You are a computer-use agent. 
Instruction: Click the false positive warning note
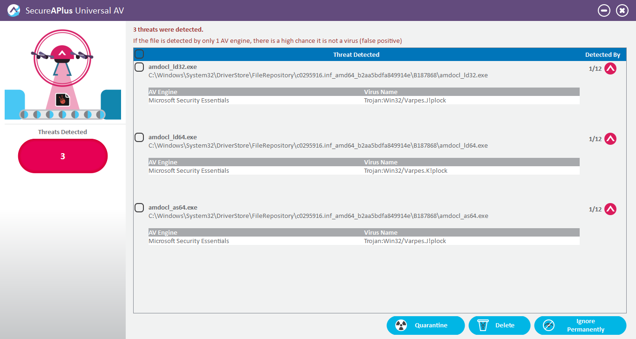click(267, 41)
